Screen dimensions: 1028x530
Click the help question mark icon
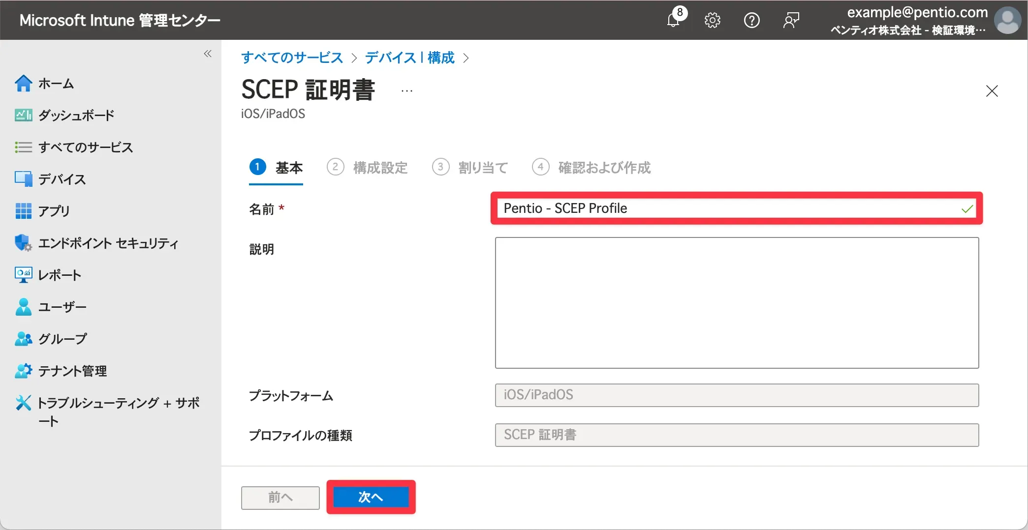point(751,20)
